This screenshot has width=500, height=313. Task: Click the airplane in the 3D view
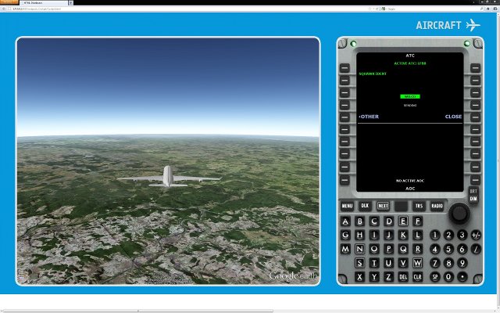[x=169, y=176]
